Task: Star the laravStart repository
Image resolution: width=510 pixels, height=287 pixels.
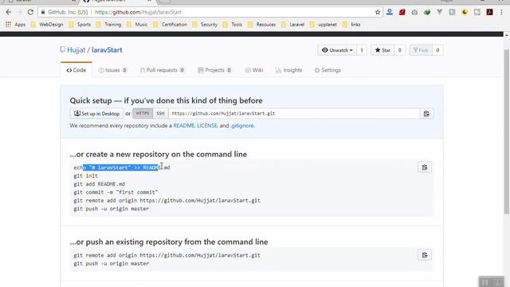Action: [382, 50]
